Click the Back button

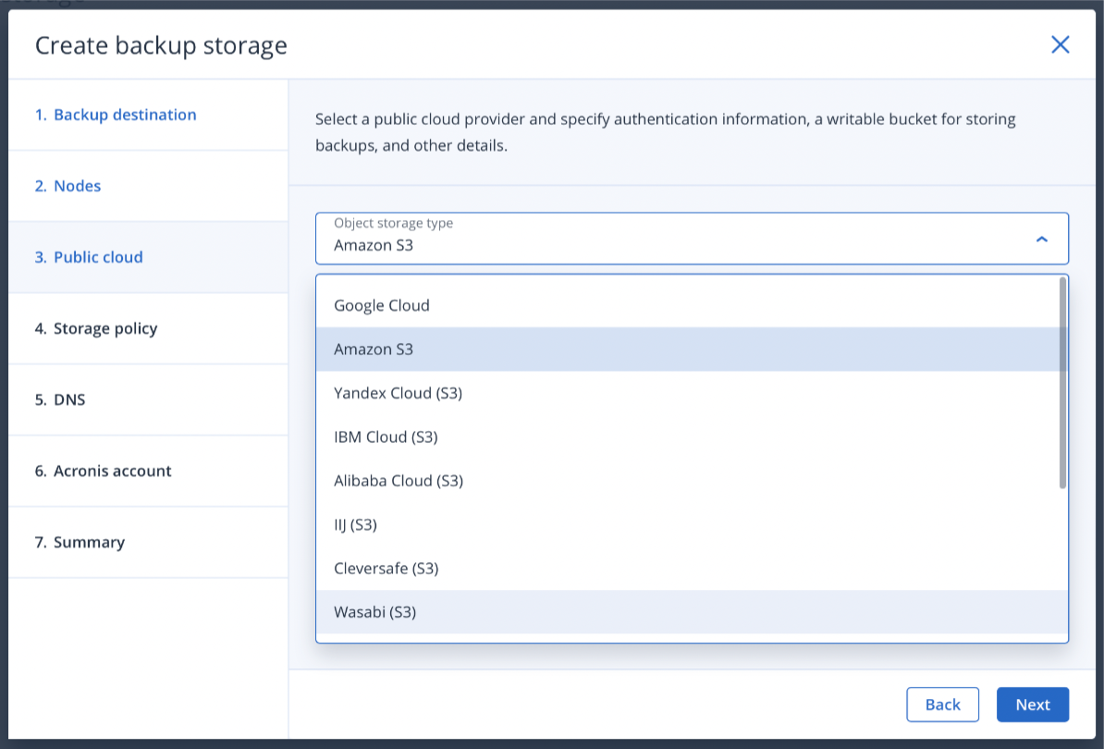(942, 705)
